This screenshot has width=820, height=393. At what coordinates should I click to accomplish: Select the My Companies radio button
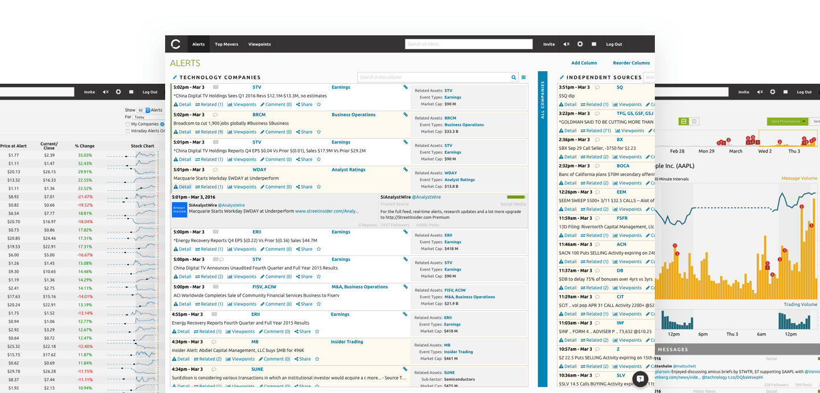[128, 124]
